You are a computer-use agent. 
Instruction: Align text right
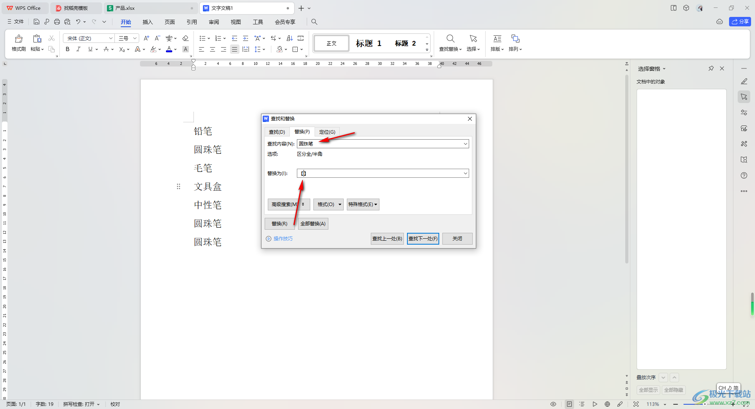223,49
